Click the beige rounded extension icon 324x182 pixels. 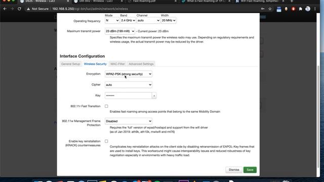(x=286, y=9)
